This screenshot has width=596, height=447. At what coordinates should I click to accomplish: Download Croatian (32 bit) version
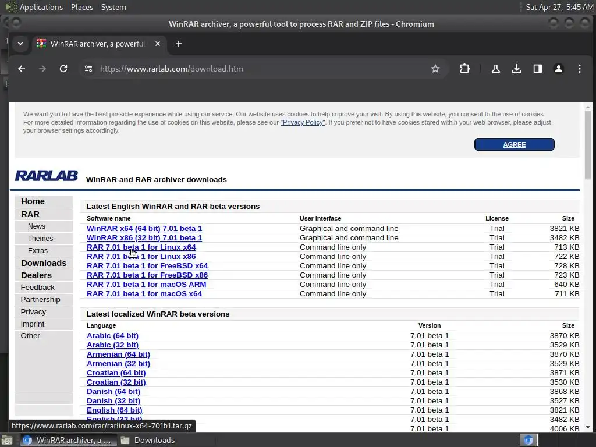116,382
